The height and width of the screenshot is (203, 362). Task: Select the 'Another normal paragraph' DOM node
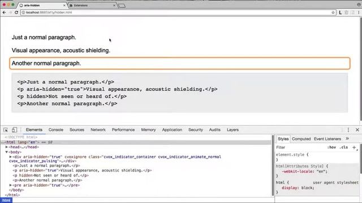pyautogui.click(x=48, y=180)
